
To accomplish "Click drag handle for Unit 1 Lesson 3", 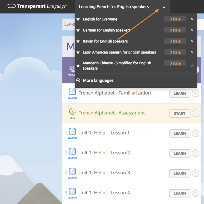I will click(66, 173).
